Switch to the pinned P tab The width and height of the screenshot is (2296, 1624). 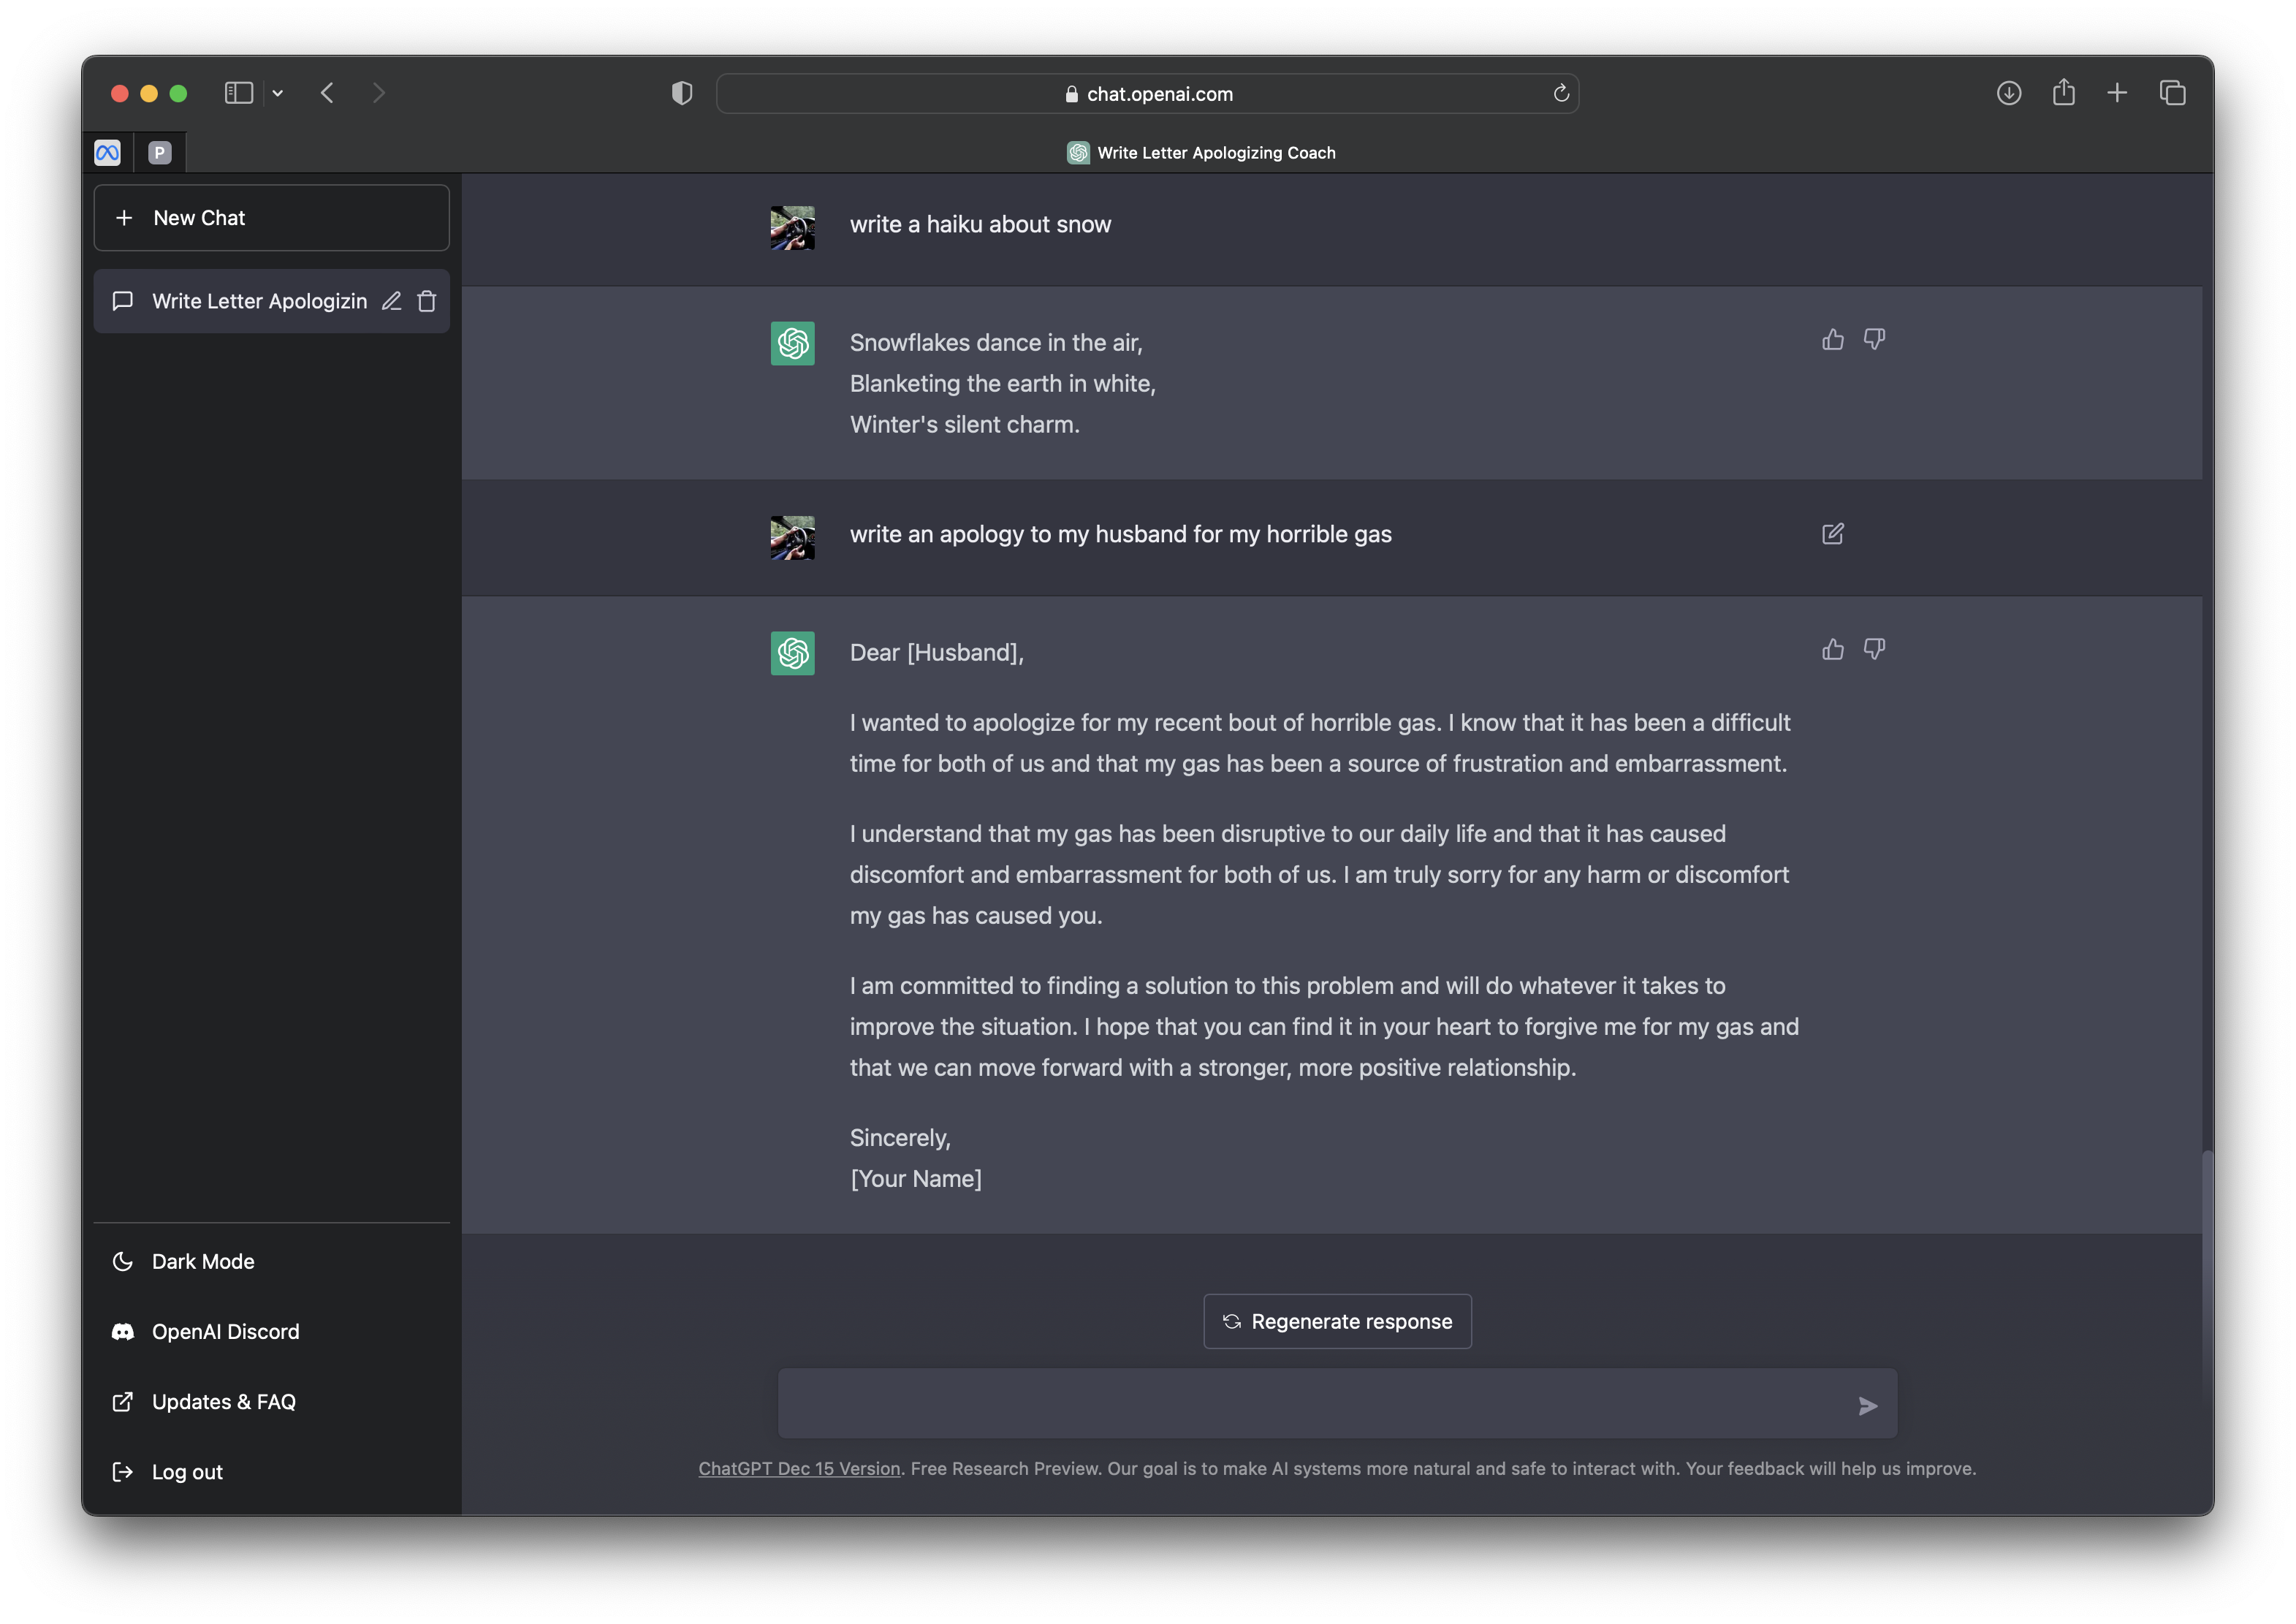160,152
